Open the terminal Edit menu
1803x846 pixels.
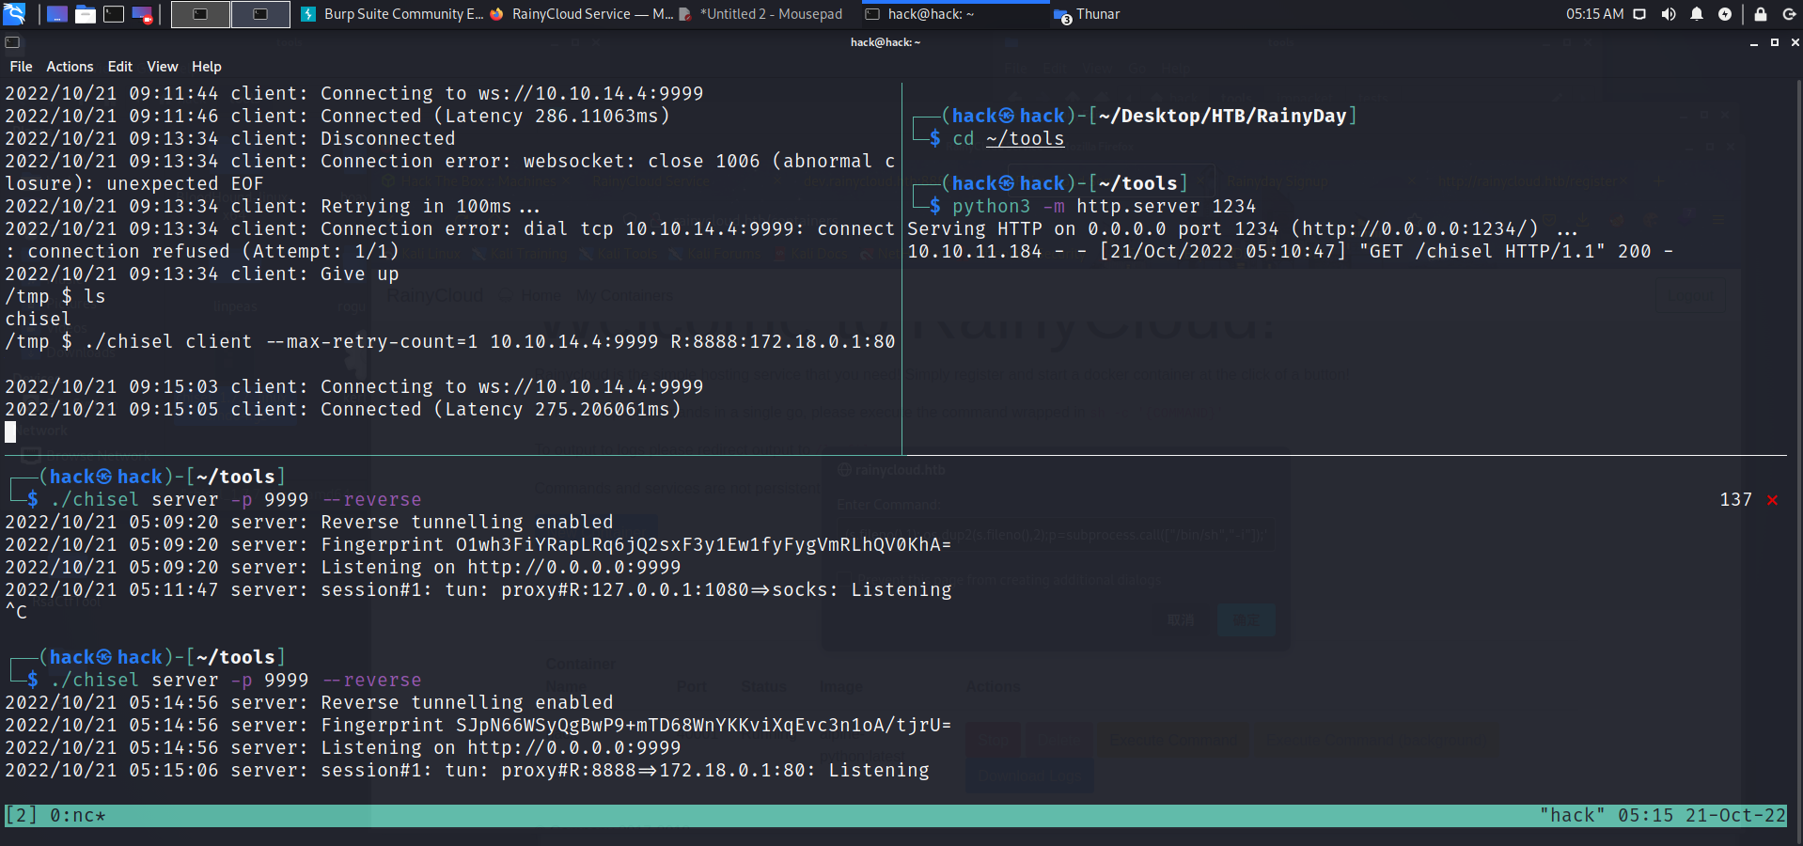click(119, 67)
